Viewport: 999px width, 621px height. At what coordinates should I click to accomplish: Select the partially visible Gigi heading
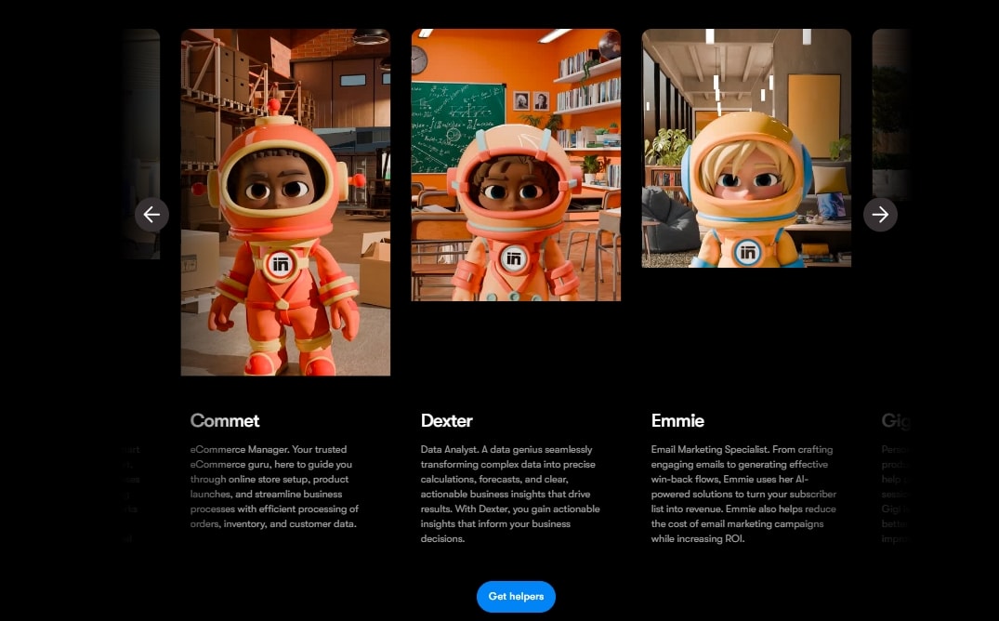pyautogui.click(x=894, y=420)
